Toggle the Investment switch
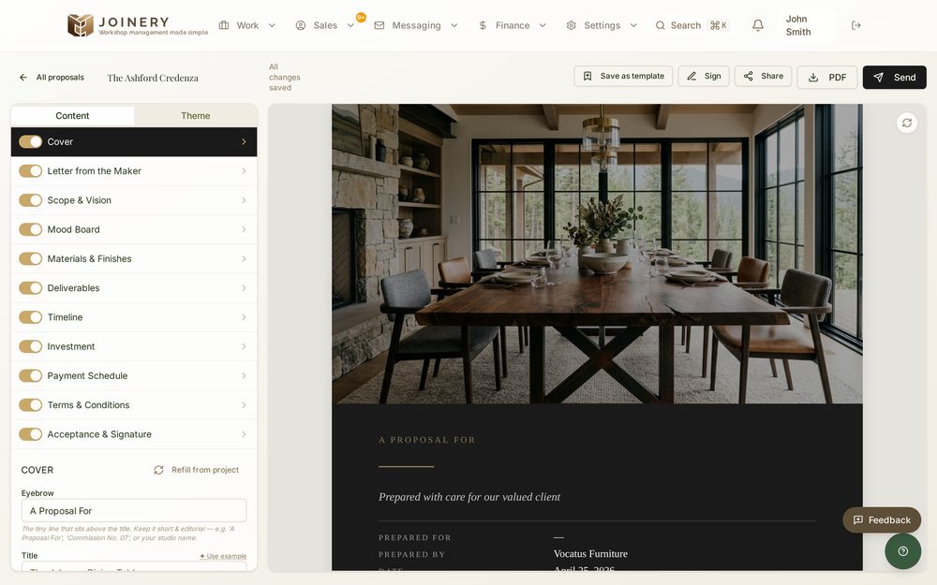The height and width of the screenshot is (585, 937). (x=31, y=346)
